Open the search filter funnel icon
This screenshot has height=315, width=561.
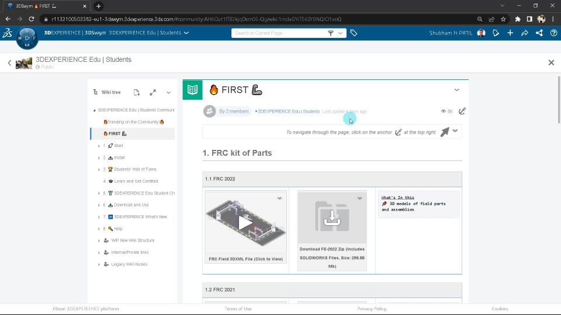point(331,33)
